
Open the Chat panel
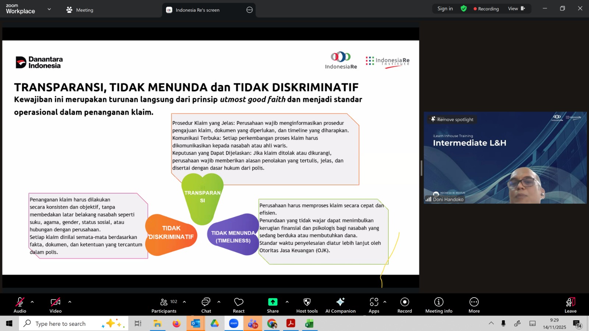pos(206,305)
